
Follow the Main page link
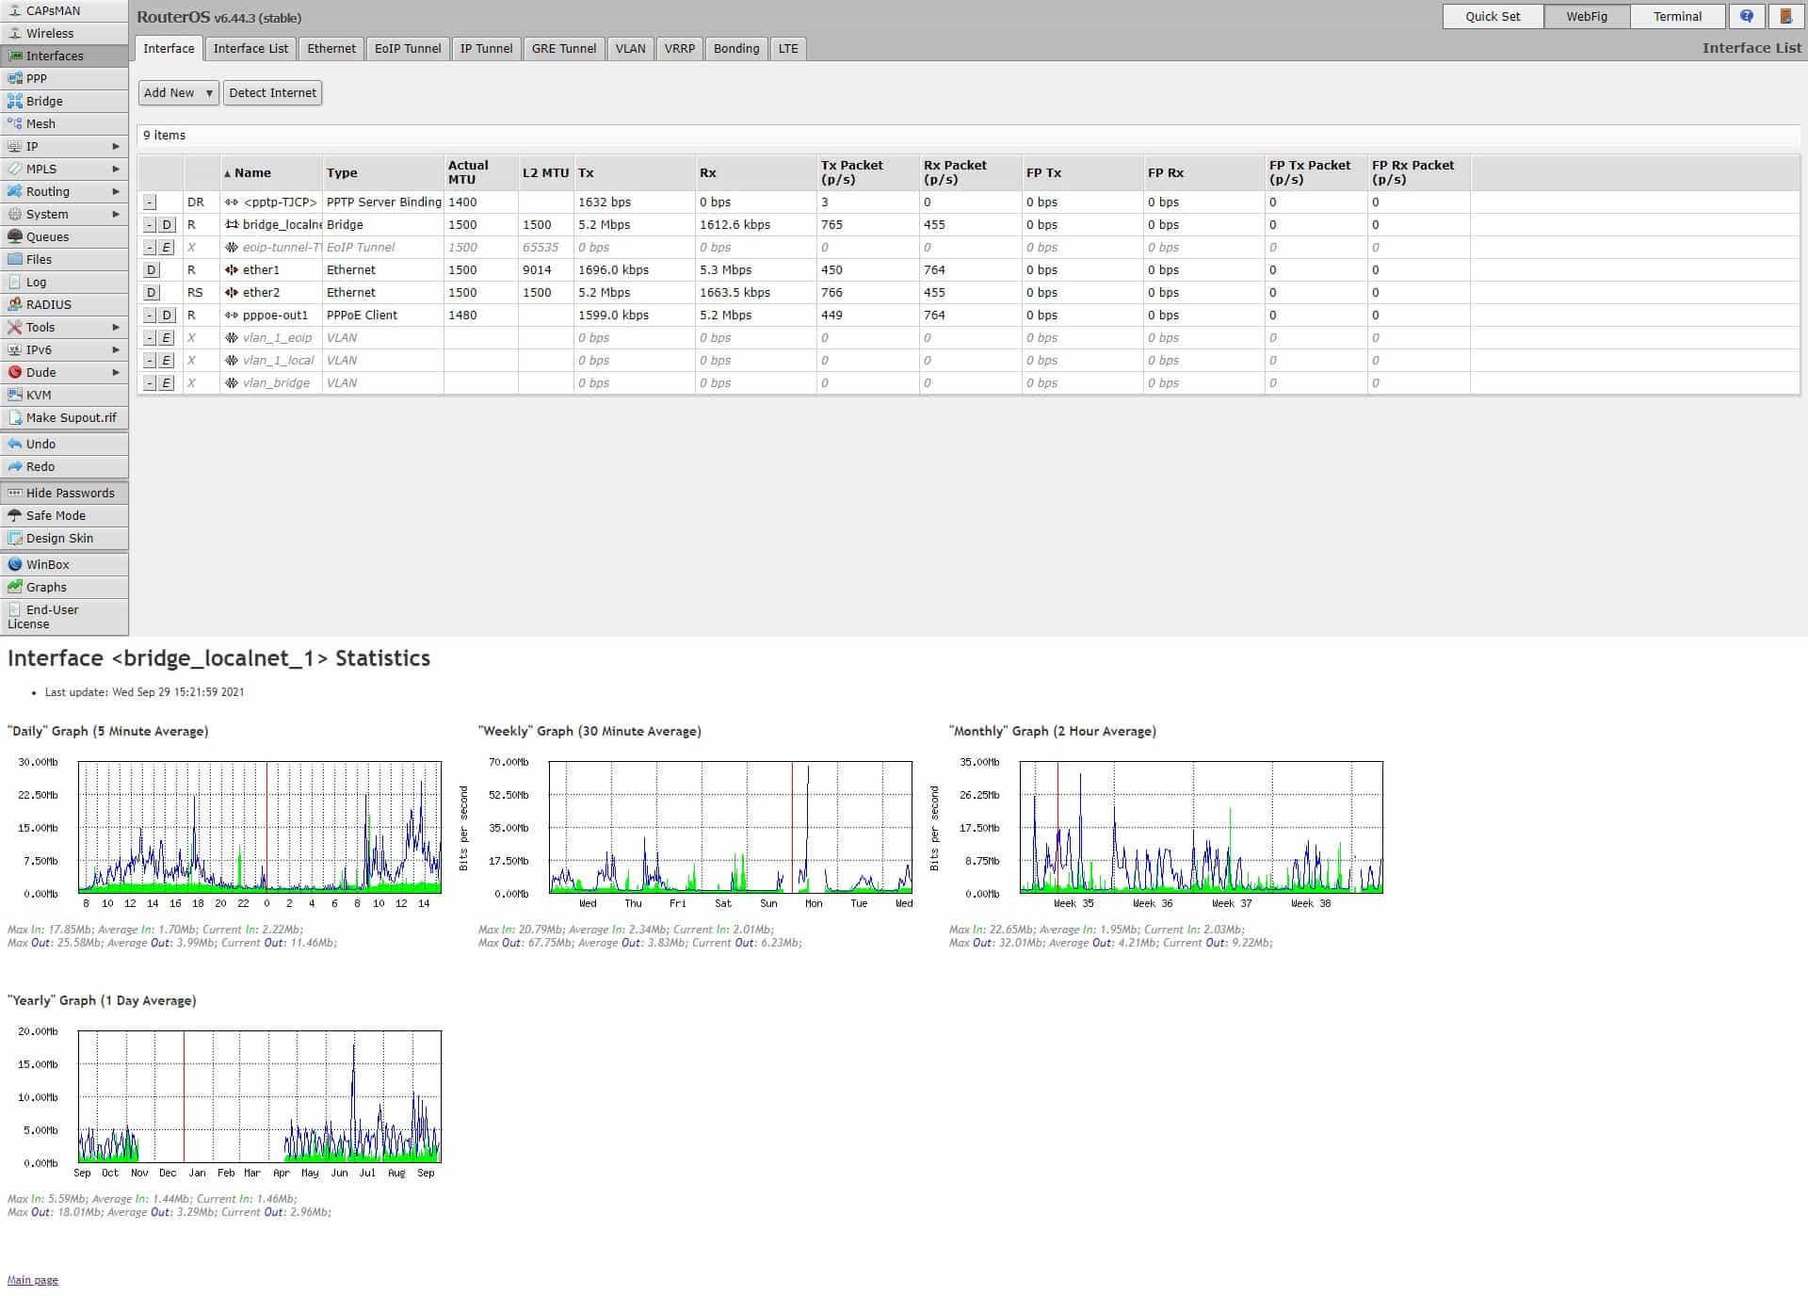(32, 1279)
